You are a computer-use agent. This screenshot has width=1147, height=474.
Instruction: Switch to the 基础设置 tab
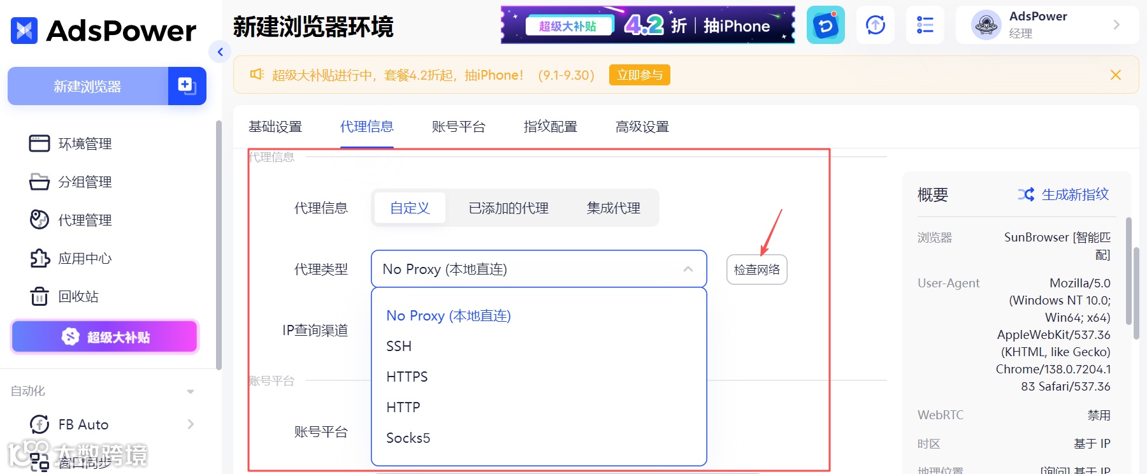point(275,127)
